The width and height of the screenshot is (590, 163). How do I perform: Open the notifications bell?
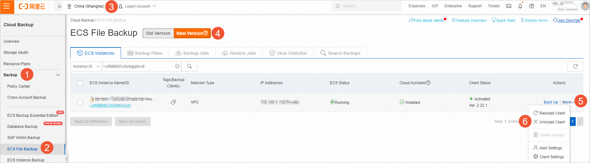point(520,6)
